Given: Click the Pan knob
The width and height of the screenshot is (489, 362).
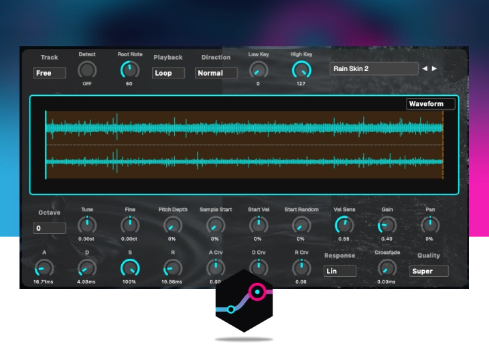Looking at the screenshot, I should tap(430, 225).
